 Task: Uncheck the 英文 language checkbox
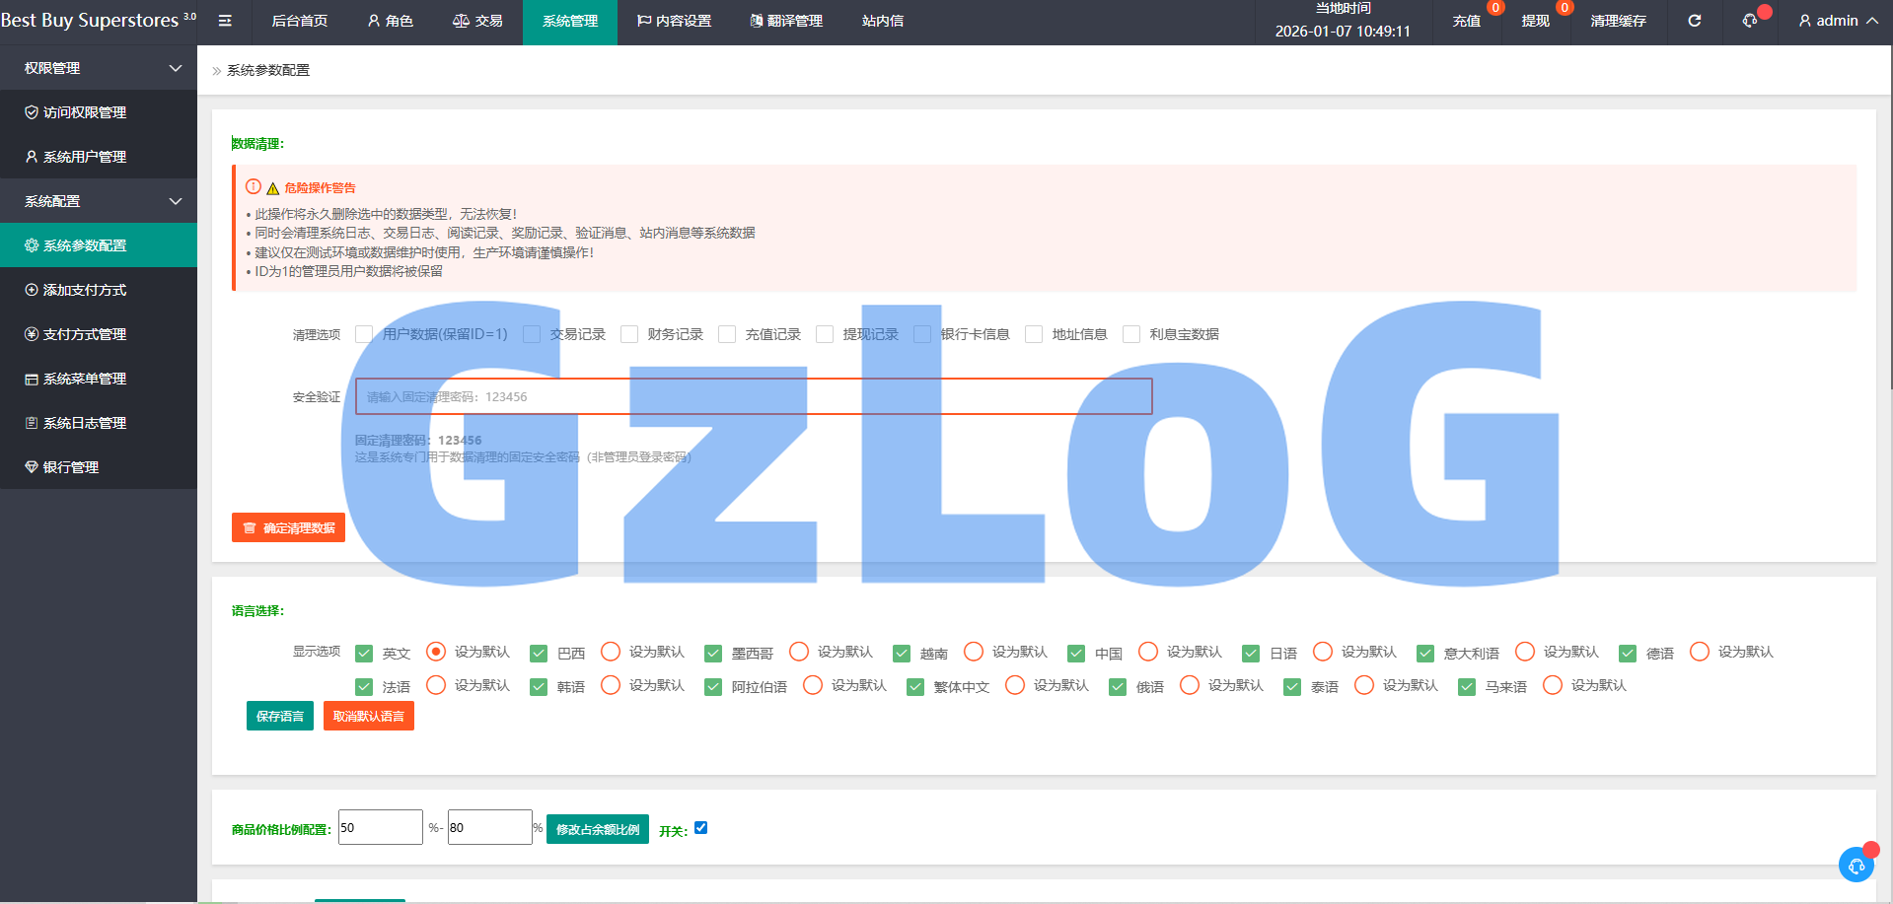364,653
